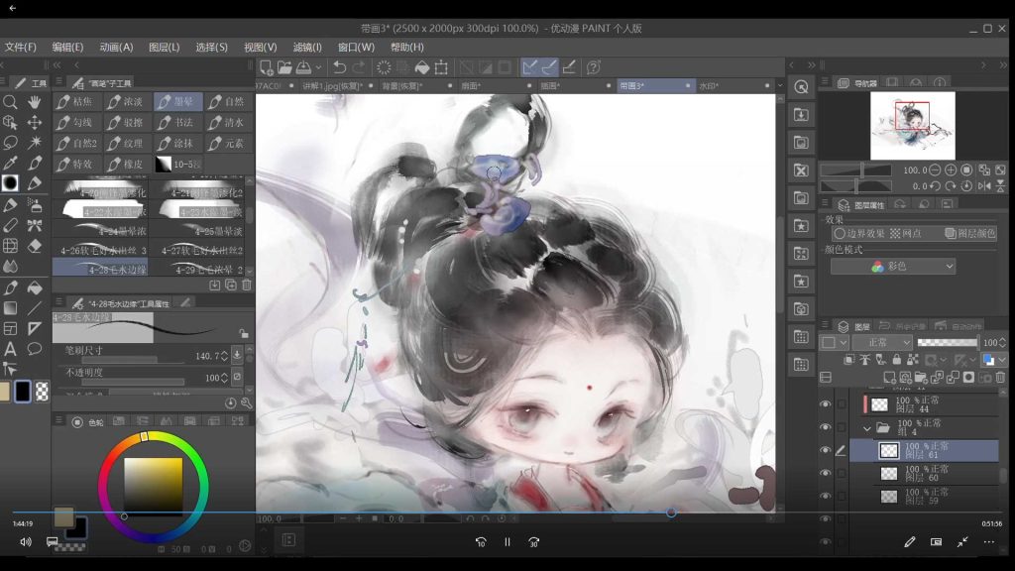
Task: Toggle the 网点 tone effect option
Action: pyautogui.click(x=906, y=233)
